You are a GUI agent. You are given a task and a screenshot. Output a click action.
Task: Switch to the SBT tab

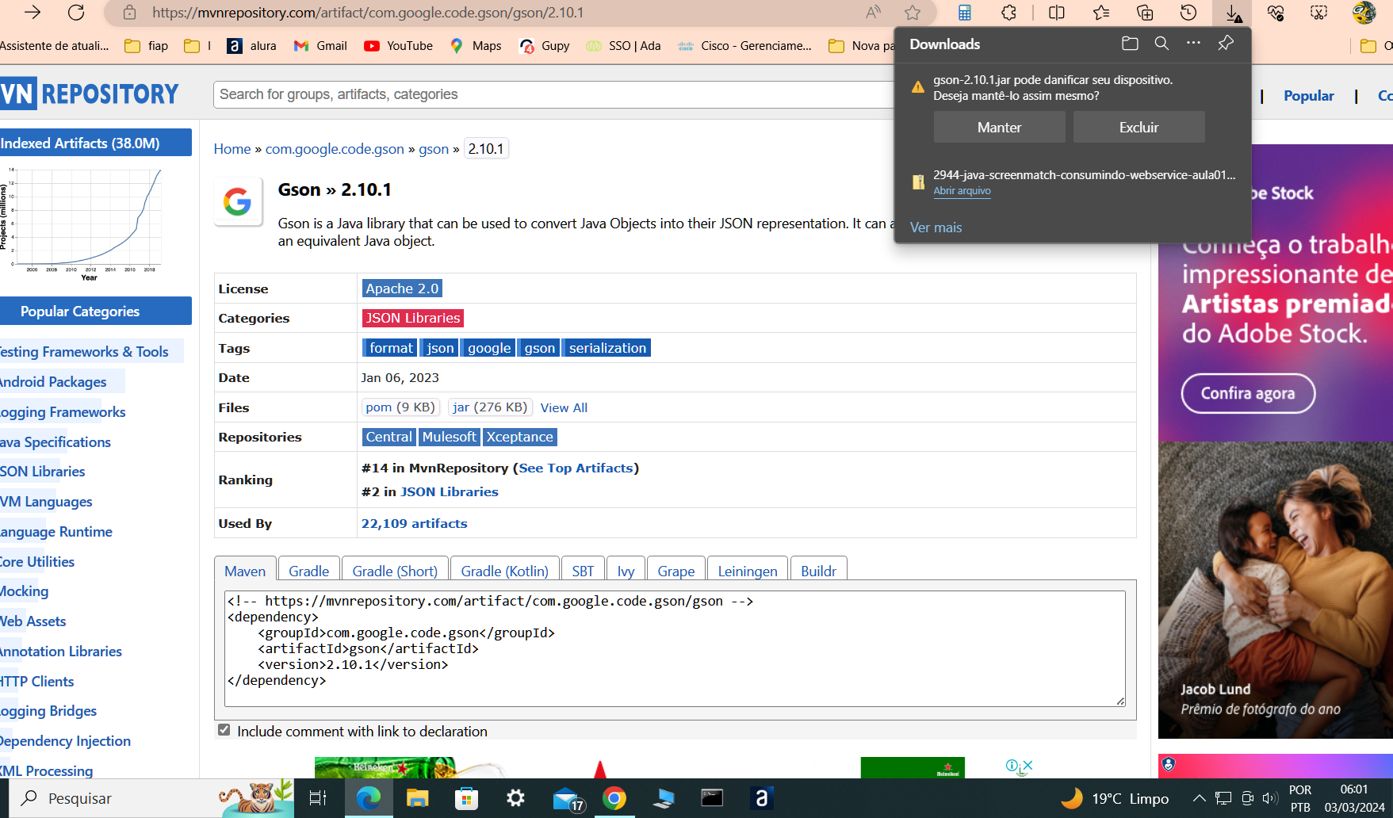(583, 571)
